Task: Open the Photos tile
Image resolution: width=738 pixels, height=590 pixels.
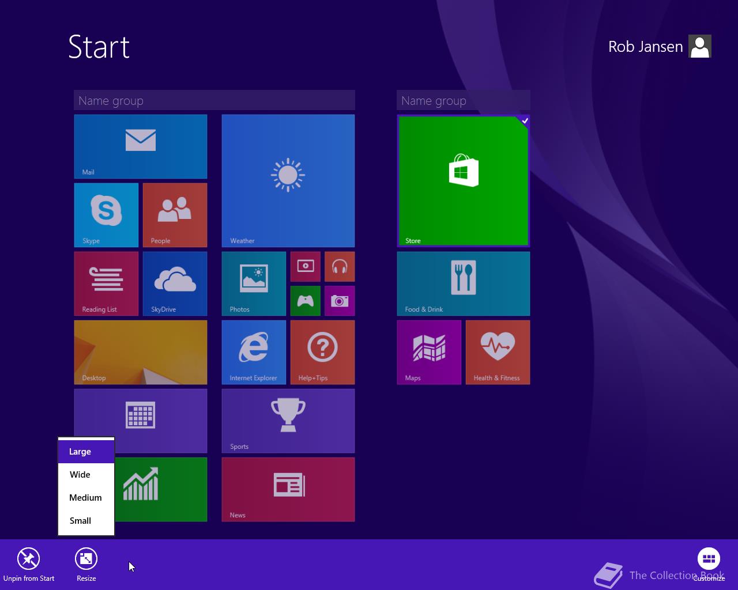Action: pos(254,283)
